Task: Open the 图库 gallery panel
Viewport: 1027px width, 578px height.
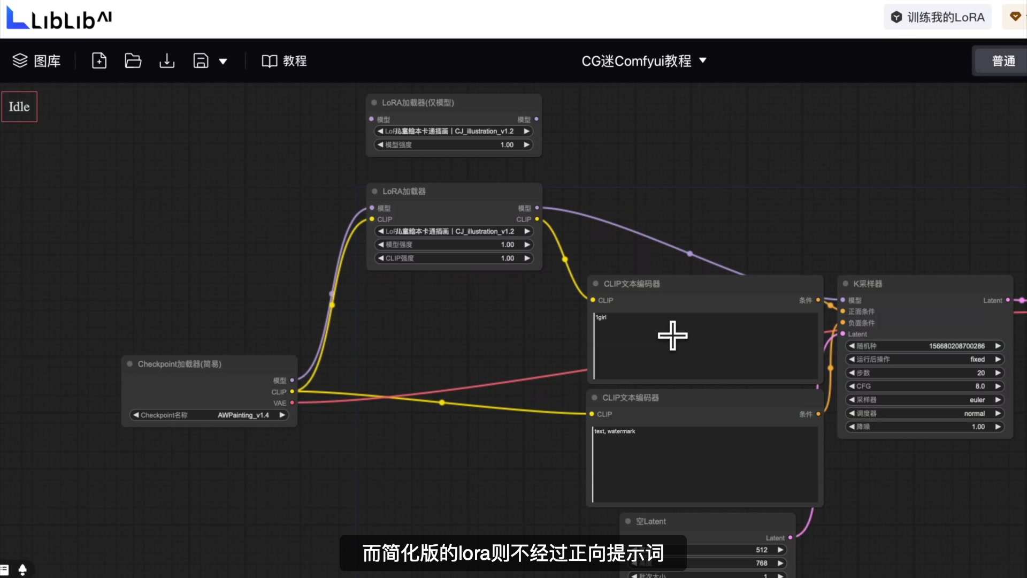Action: (36, 61)
